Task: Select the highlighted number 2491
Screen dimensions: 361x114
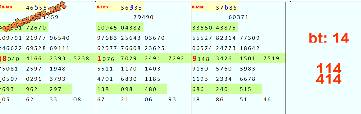Action: tap(153, 59)
